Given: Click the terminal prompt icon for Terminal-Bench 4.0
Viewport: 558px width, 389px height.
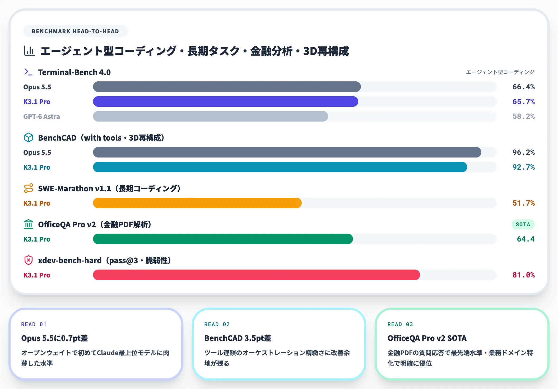Looking at the screenshot, I should coord(29,72).
